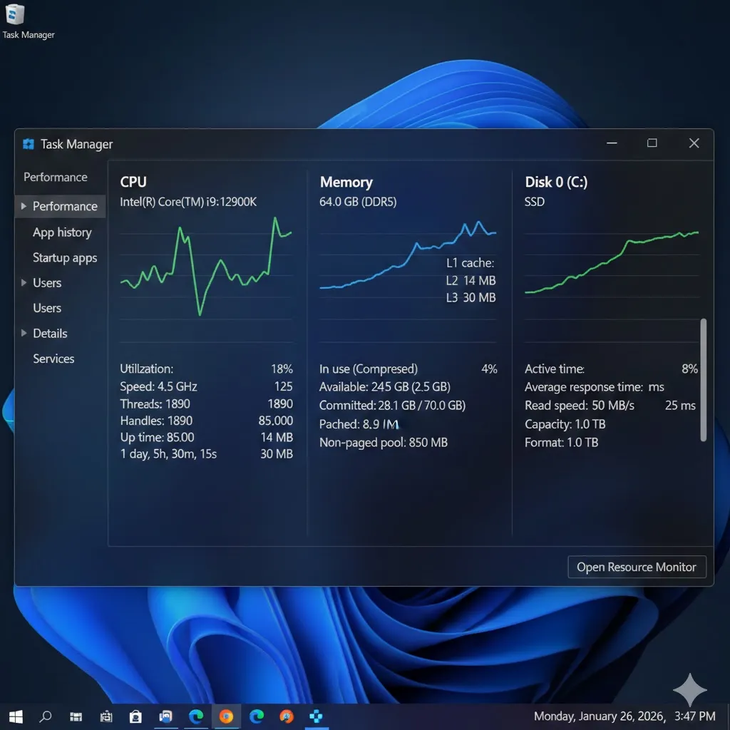
Task: Open the Task Manager desktop shortcut
Action: coord(15,16)
